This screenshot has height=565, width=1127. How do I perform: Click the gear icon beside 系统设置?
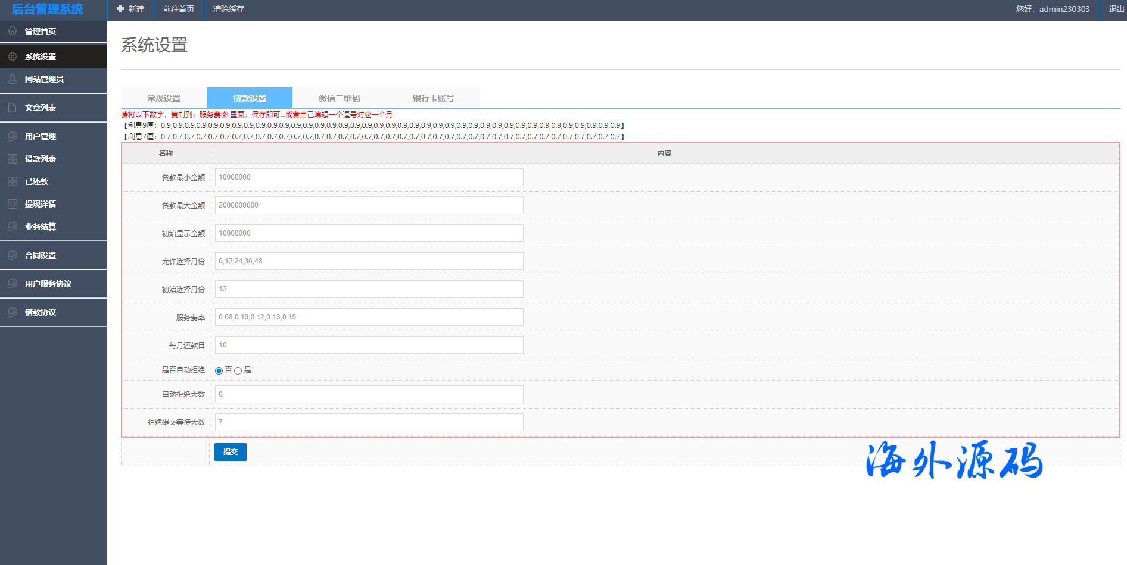13,56
